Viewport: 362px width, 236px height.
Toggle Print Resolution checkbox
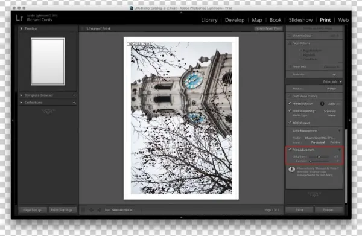[290, 104]
